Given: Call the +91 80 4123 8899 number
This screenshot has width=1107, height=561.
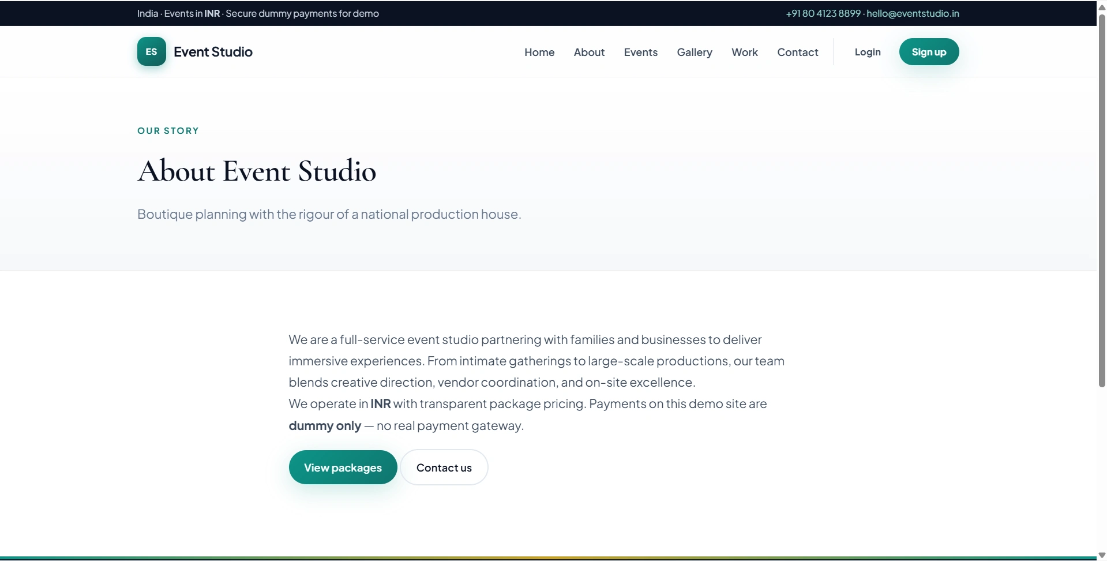Looking at the screenshot, I should 823,13.
